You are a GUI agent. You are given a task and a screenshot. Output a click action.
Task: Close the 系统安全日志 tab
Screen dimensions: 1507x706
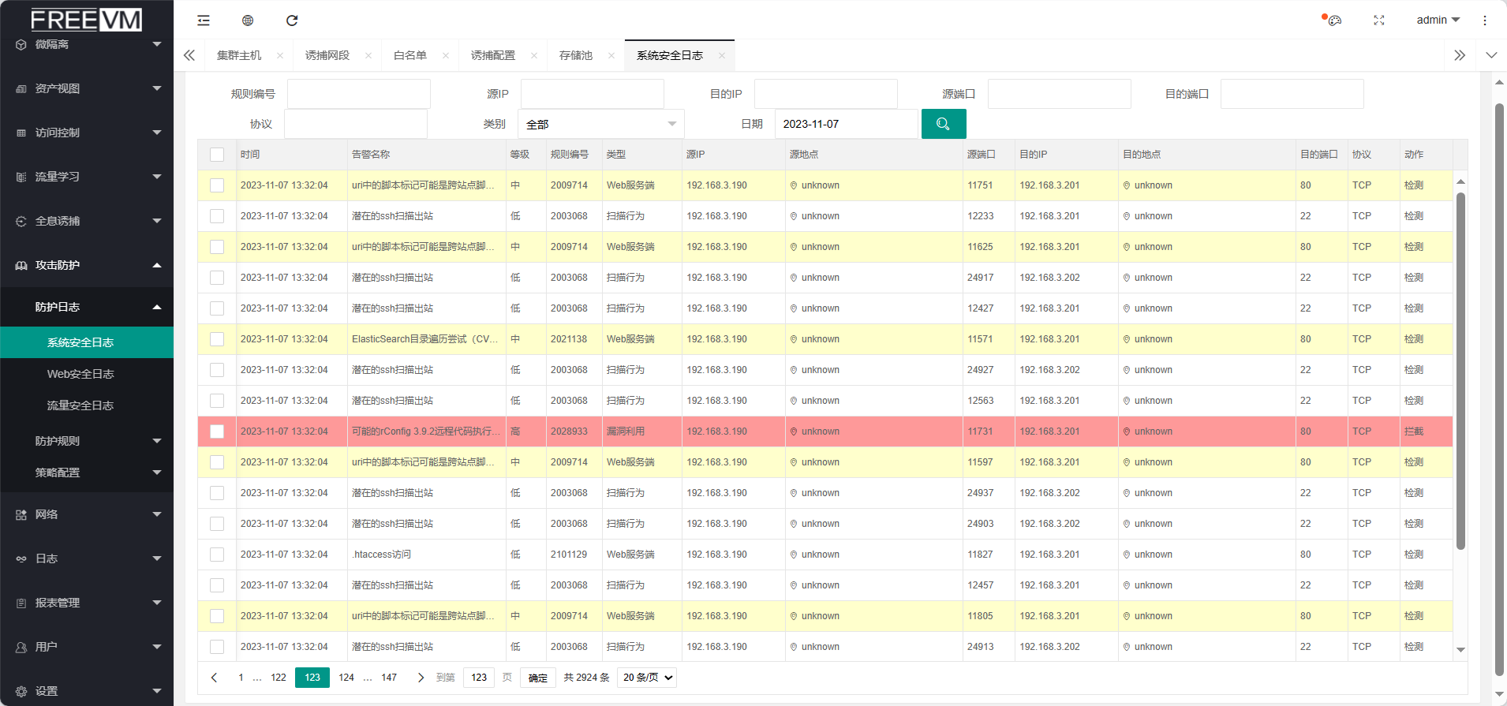click(722, 55)
